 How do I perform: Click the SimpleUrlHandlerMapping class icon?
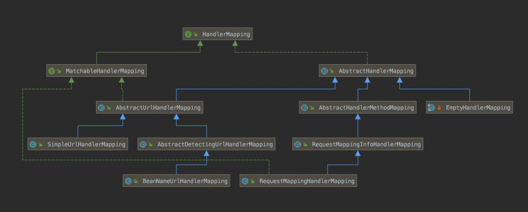pyautogui.click(x=33, y=144)
